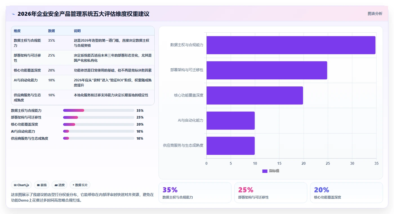394x214 pixels.
Task: Click x-axis tick value 20
Action: coord(304,163)
